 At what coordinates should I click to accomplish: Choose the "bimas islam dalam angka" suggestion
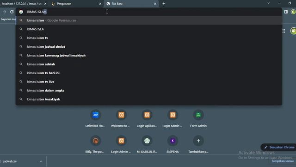(x=149, y=90)
